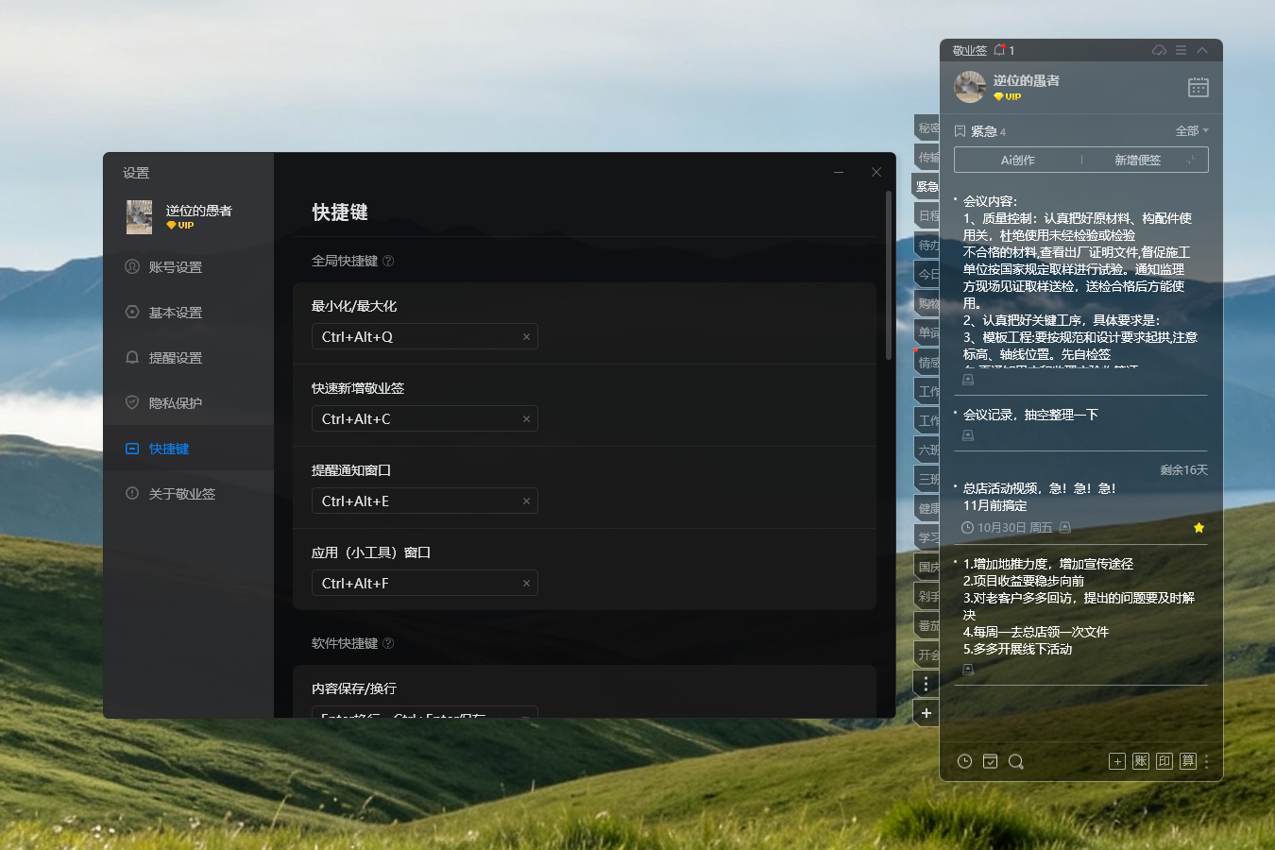This screenshot has width=1275, height=850.
Task: Click the user avatar in settings sidebar
Action: [140, 216]
